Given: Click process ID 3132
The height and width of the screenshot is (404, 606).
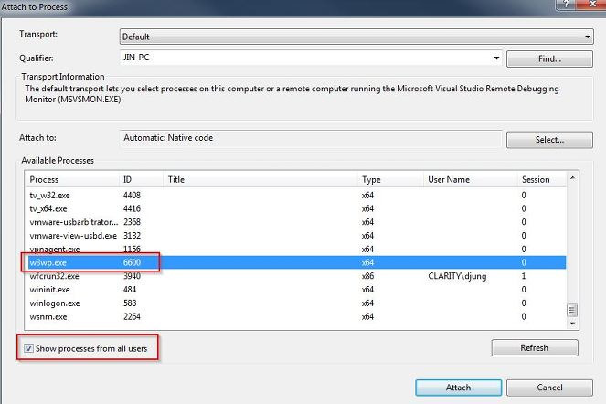Looking at the screenshot, I should coord(132,236).
